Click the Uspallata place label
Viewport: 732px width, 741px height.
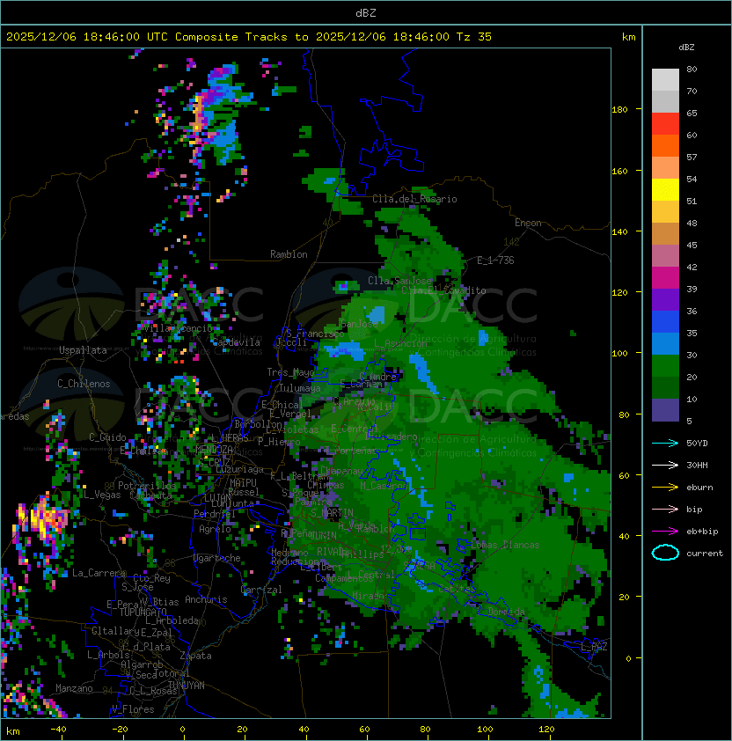point(83,350)
